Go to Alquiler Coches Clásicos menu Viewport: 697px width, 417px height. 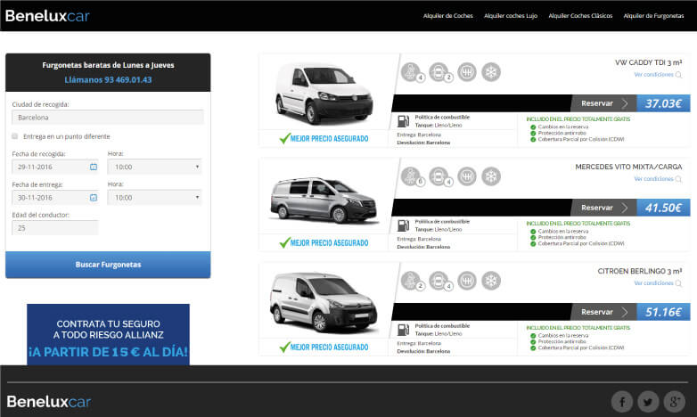click(580, 15)
